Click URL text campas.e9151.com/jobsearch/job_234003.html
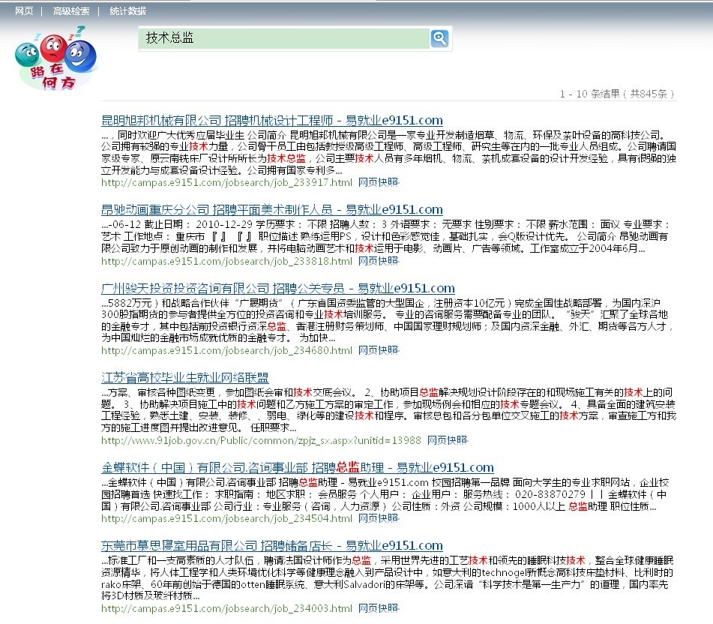Screen dimensions: 713x624 click(x=227, y=609)
